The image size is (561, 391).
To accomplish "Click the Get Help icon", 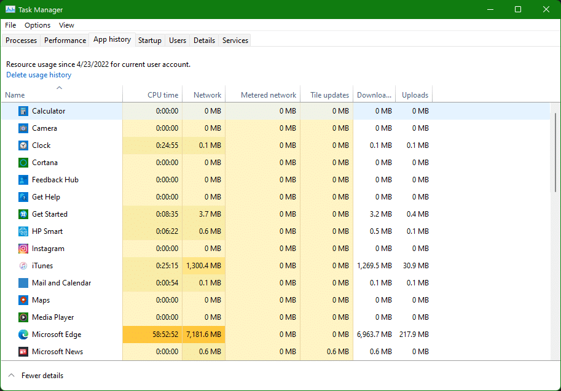I will coord(23,197).
